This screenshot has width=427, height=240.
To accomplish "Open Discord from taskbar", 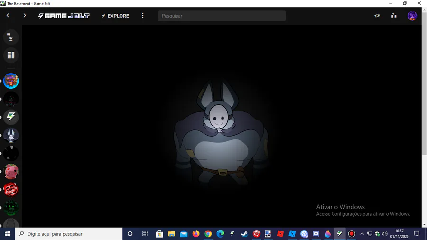I will click(x=316, y=234).
